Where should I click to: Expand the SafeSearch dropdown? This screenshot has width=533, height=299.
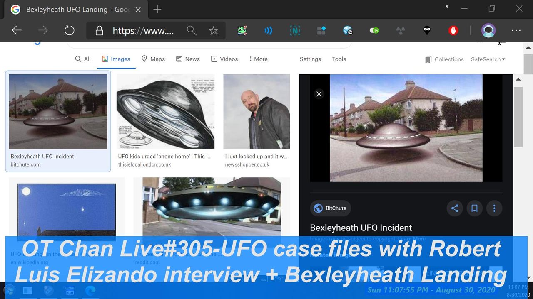pos(488,59)
